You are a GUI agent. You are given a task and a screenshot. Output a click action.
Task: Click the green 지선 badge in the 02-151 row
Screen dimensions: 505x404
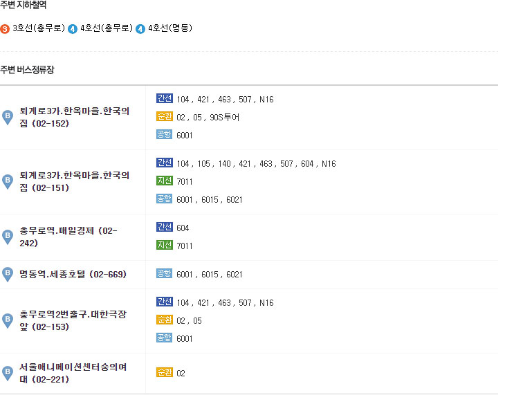tap(165, 181)
